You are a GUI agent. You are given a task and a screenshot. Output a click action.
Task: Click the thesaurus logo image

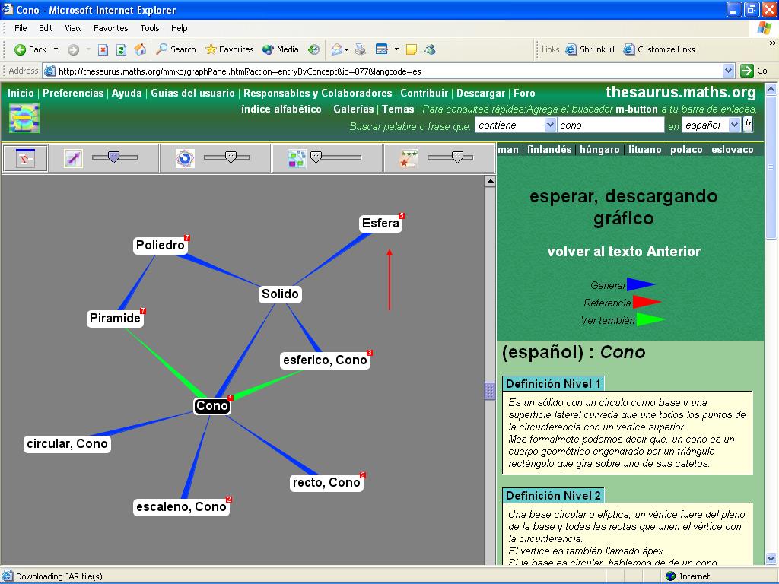24,118
